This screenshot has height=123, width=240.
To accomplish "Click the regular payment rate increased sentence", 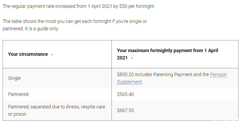I will [x=79, y=6].
